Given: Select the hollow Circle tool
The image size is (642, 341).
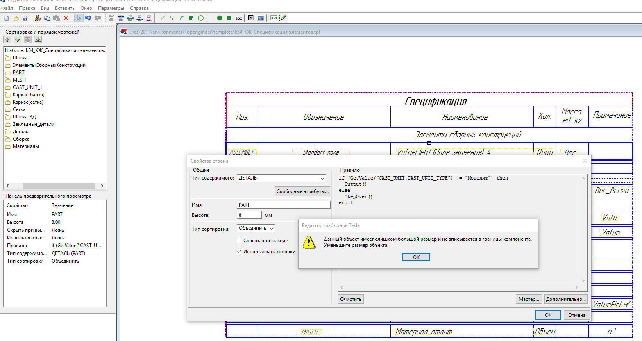Looking at the screenshot, I should 201,18.
